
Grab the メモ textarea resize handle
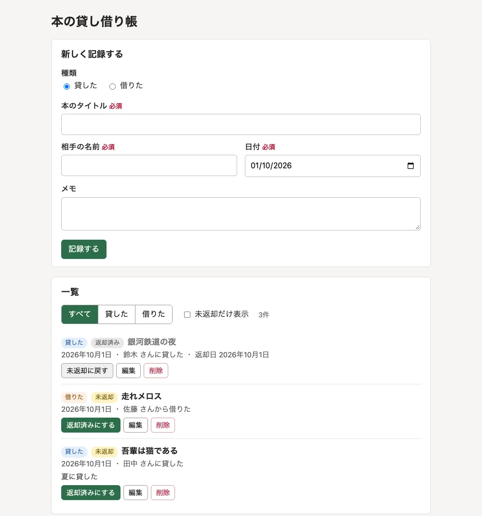tap(417, 227)
